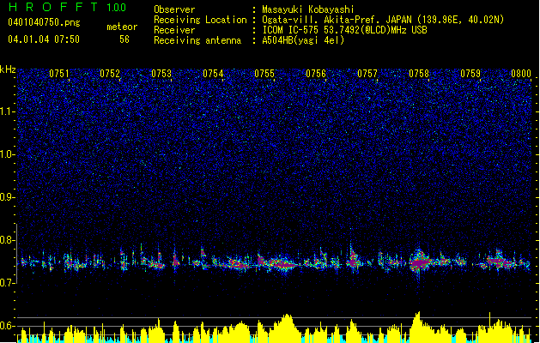
Task: Click the 0751 time marker
Action: tap(59, 74)
